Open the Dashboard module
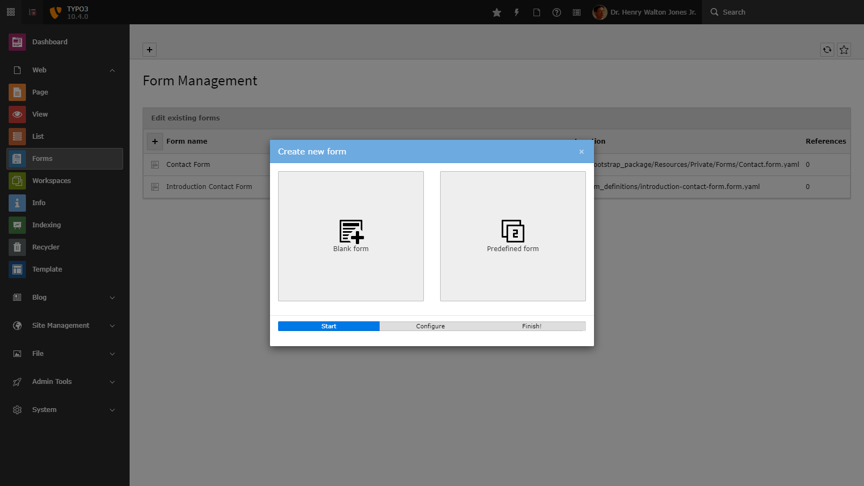 [50, 42]
